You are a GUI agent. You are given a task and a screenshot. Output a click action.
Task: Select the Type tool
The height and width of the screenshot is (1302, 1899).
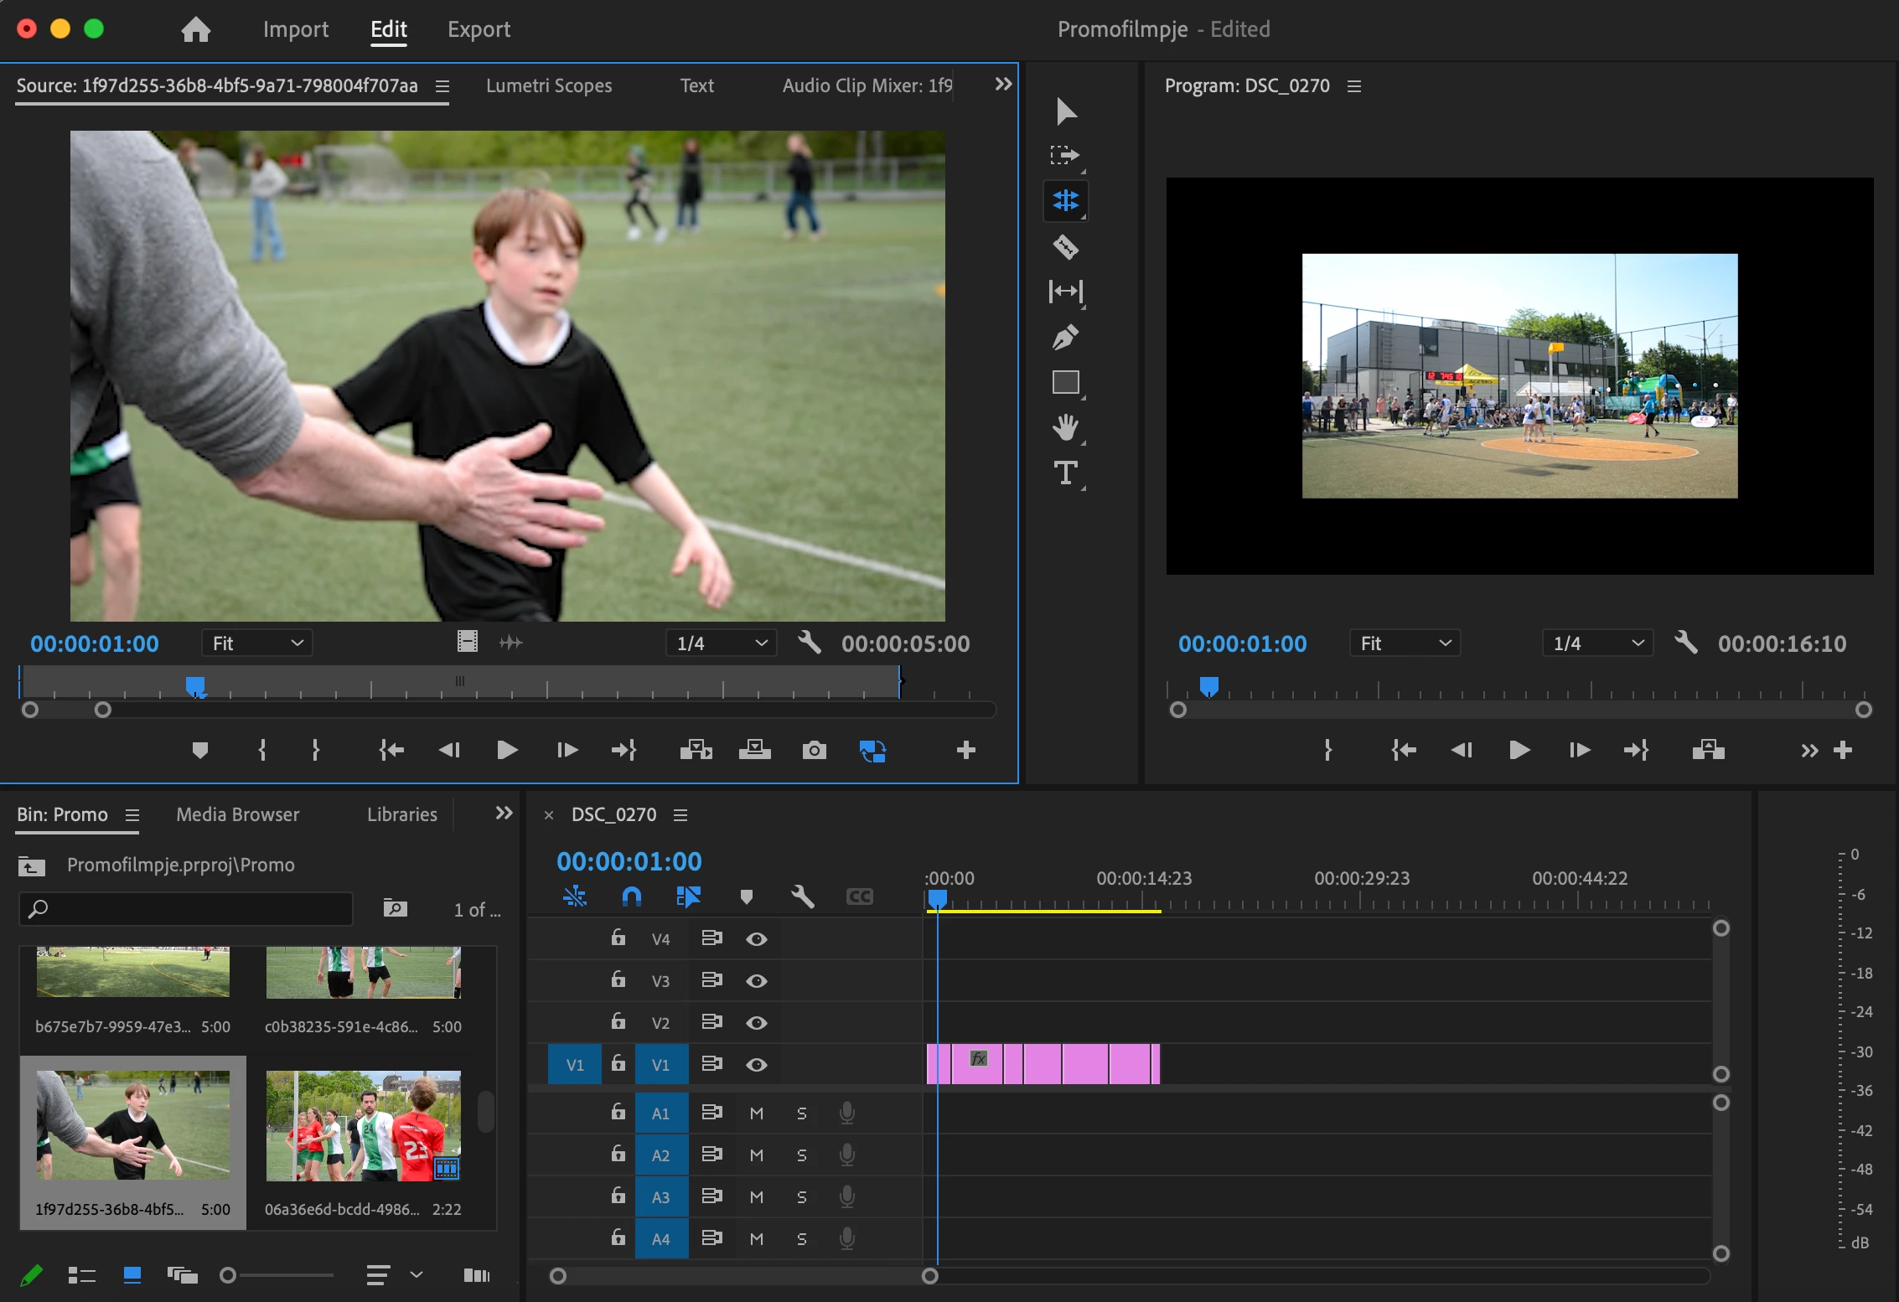pyautogui.click(x=1065, y=473)
